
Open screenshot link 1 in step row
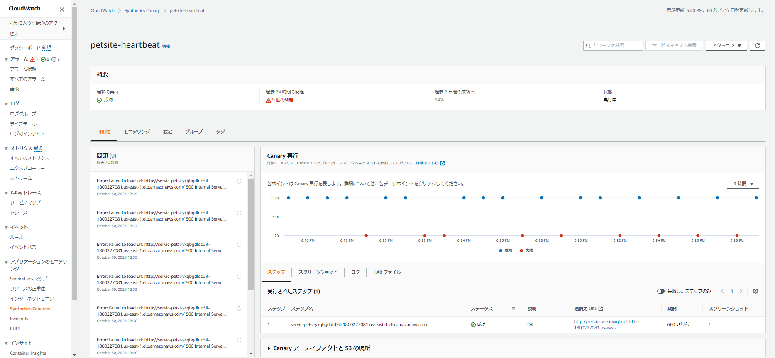pos(709,325)
